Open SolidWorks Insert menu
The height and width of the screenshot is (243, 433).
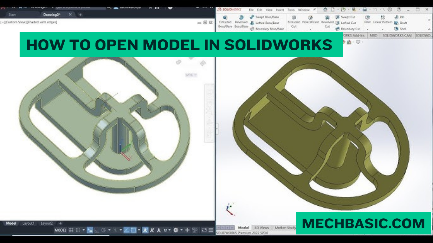click(x=280, y=10)
